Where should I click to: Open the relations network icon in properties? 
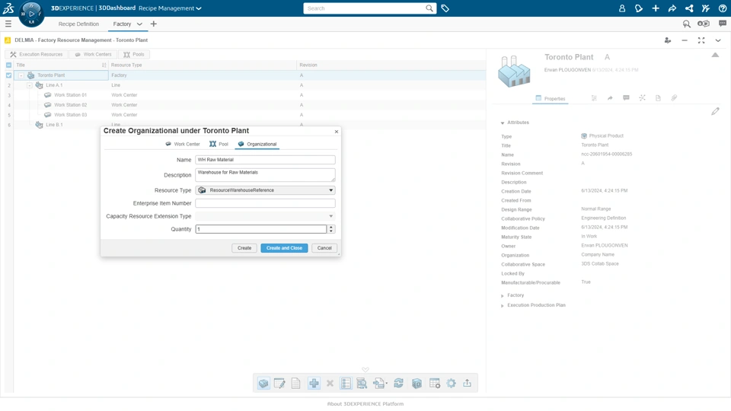[642, 98]
